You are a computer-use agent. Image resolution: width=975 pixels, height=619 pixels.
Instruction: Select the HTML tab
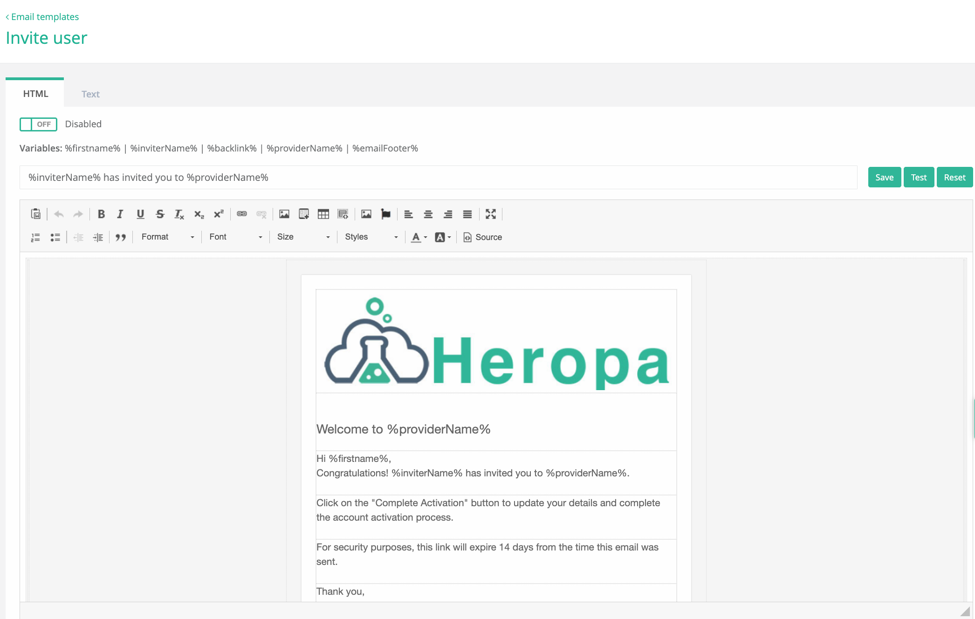pos(35,94)
